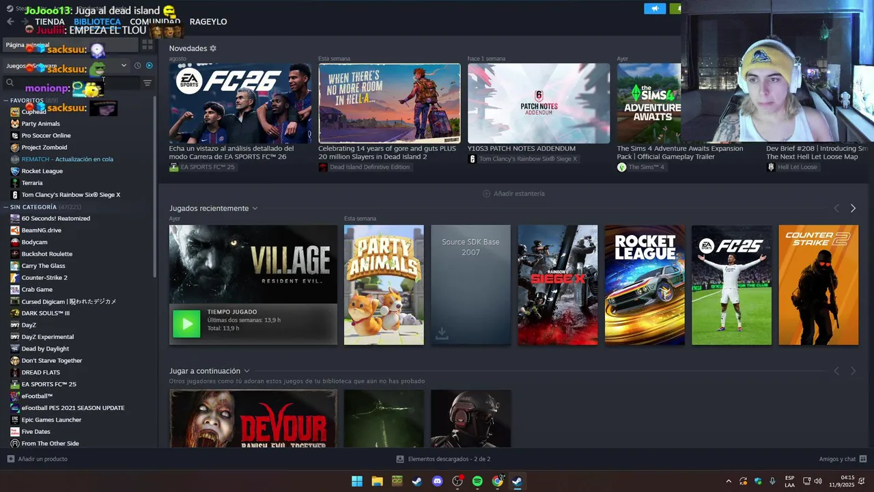The width and height of the screenshot is (874, 492).
Task: Select Epic Games Launcher in sidebar list
Action: tap(51, 420)
